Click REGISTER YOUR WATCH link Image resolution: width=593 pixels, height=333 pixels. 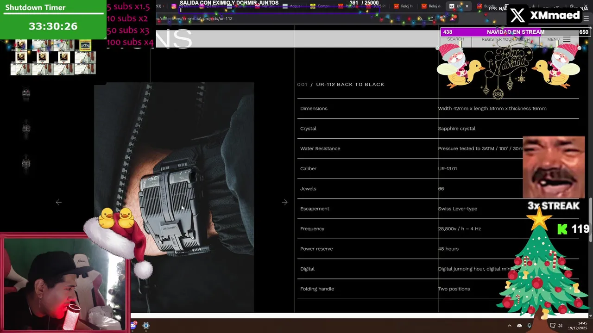pyautogui.click(x=505, y=39)
